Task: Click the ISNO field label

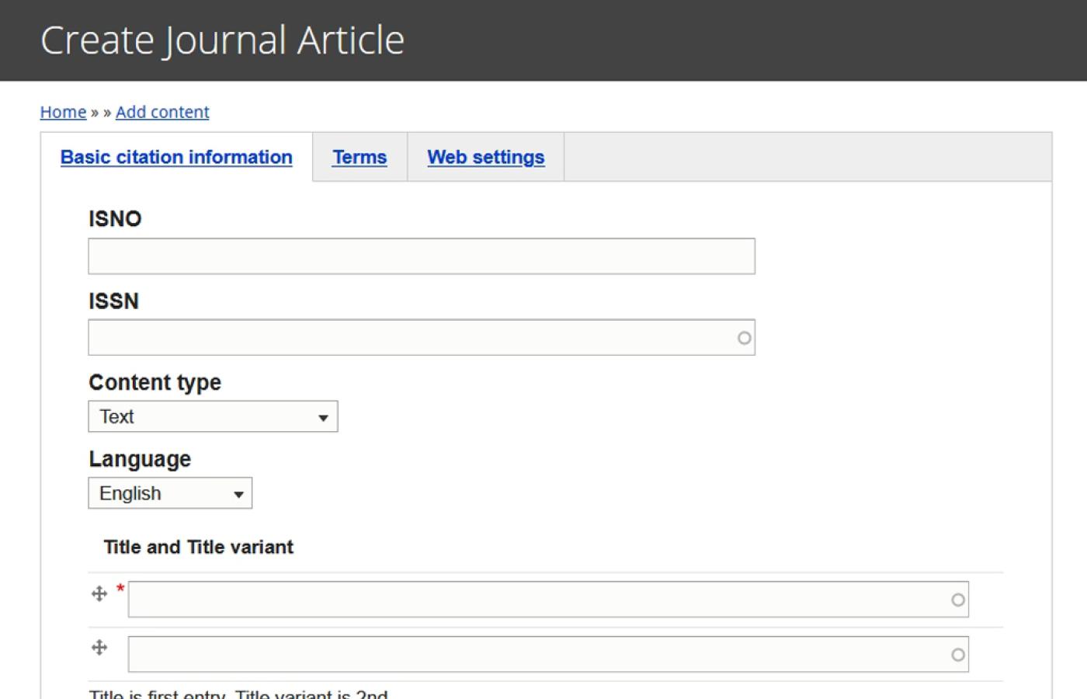Action: [115, 219]
